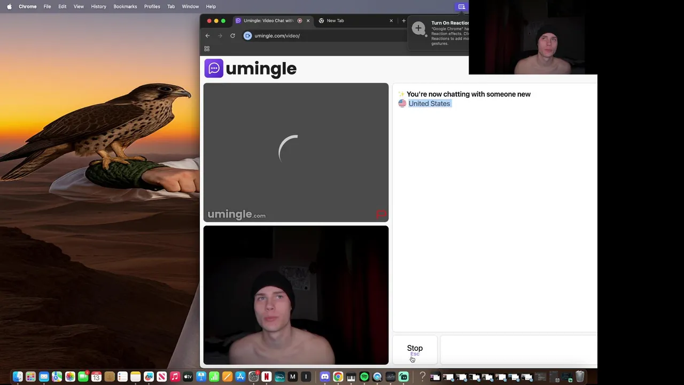Open Netflix from the dock
Viewport: 684px width, 385px height.
(x=266, y=376)
